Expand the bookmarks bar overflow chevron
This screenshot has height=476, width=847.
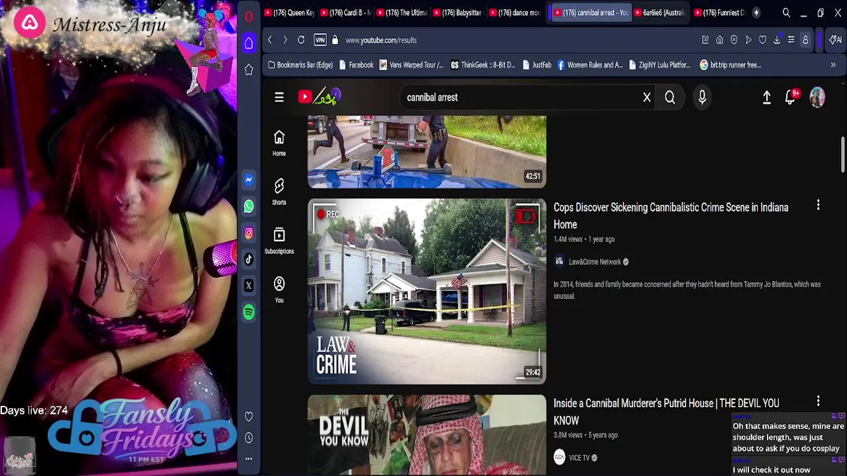[x=833, y=65]
